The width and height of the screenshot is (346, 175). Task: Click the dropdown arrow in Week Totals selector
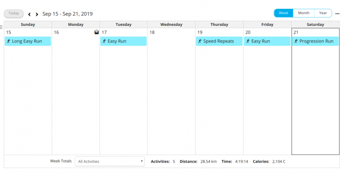tap(142, 161)
